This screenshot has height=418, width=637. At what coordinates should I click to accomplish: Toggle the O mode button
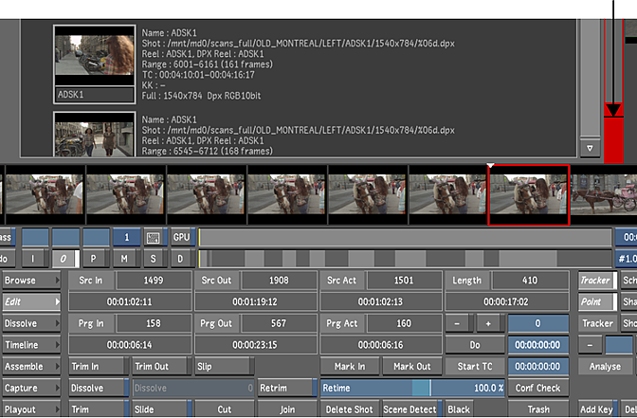[64, 259]
